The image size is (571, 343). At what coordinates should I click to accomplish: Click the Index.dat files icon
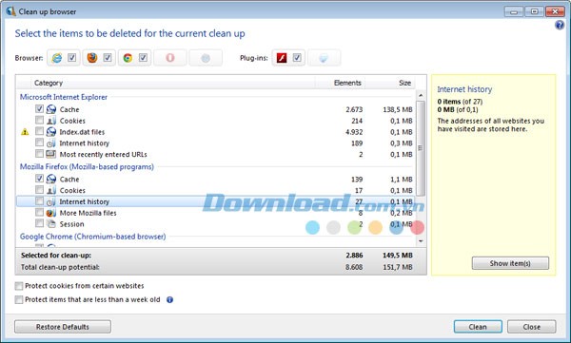click(x=51, y=132)
